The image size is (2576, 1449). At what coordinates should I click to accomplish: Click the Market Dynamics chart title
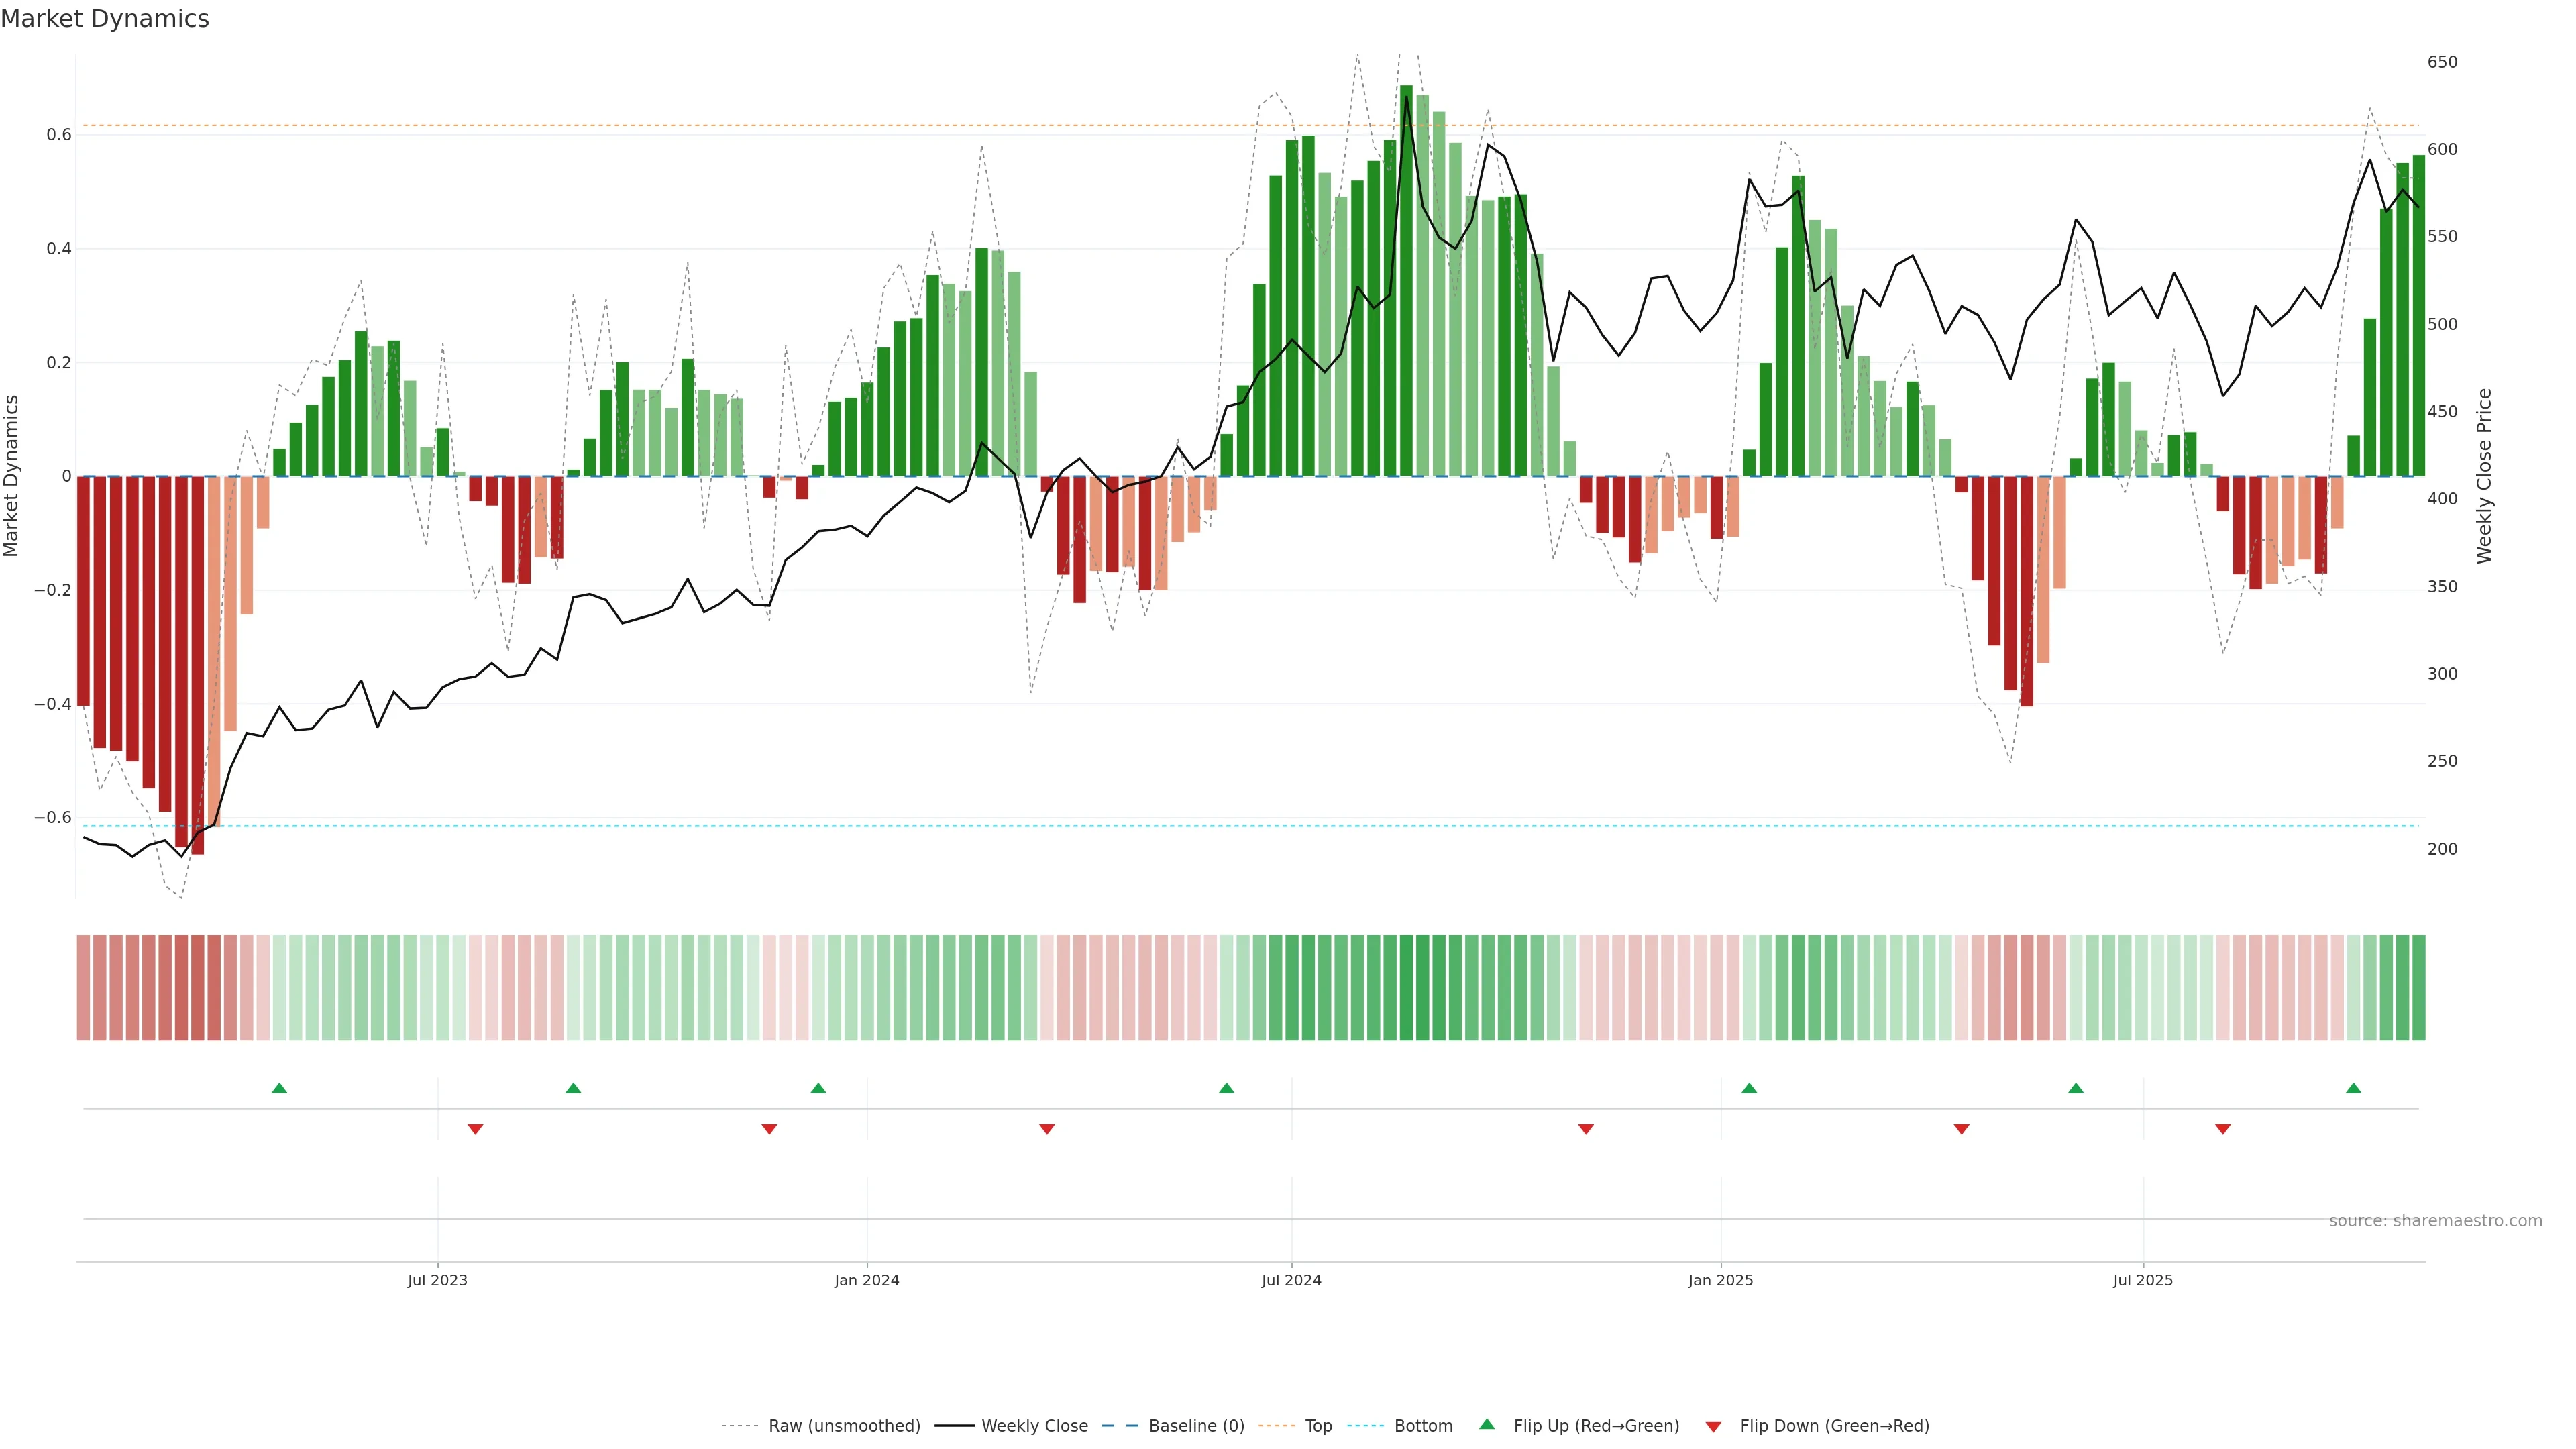click(x=105, y=19)
